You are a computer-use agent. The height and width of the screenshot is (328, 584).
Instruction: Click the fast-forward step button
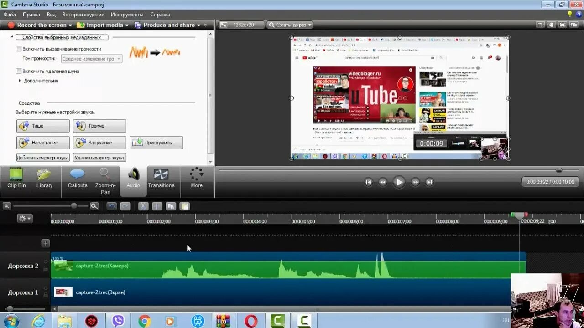415,182
